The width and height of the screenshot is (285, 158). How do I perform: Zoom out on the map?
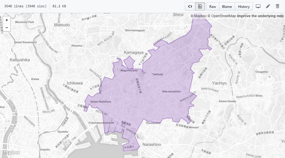7,28
